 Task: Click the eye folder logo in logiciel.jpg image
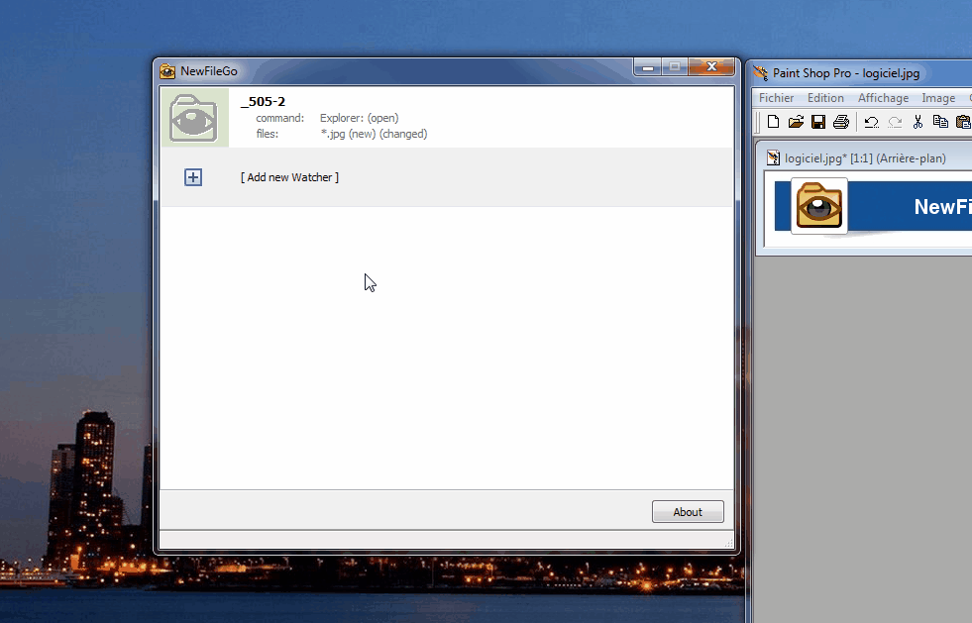coord(818,206)
